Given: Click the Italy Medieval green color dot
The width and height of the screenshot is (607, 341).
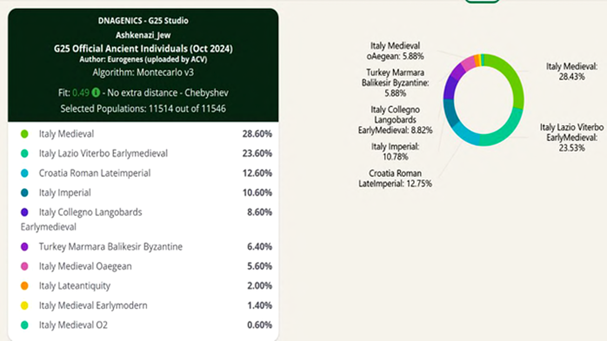Looking at the screenshot, I should click(x=24, y=134).
